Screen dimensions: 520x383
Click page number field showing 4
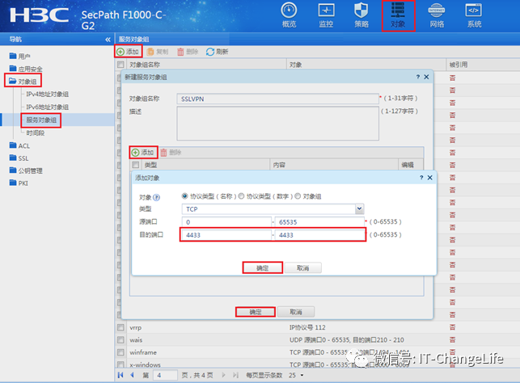coord(165,375)
